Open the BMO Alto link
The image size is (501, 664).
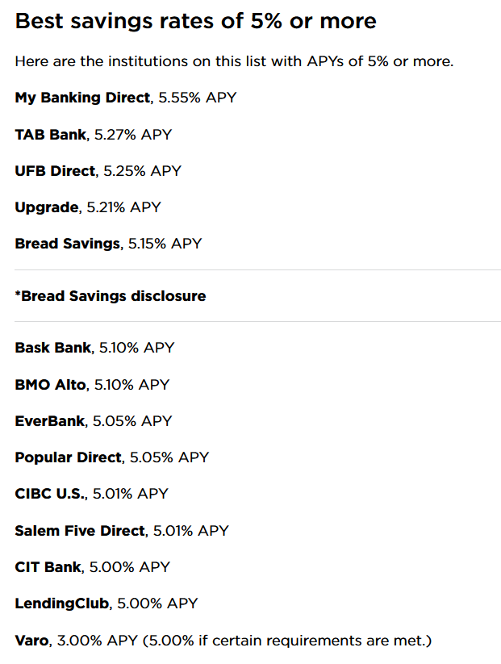pyautogui.click(x=51, y=385)
